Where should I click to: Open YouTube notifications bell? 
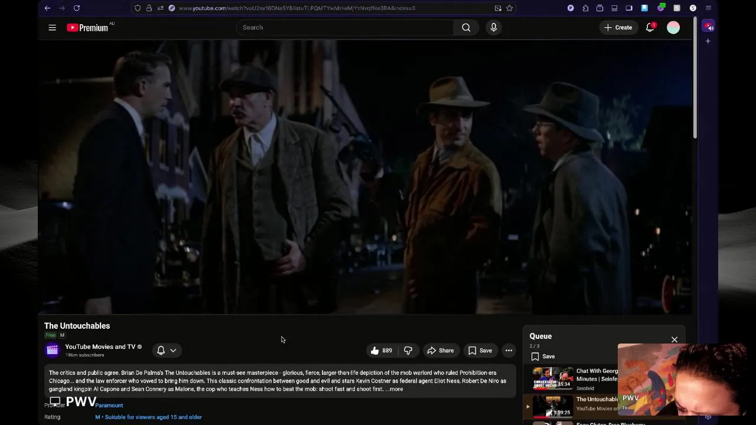coord(650,27)
